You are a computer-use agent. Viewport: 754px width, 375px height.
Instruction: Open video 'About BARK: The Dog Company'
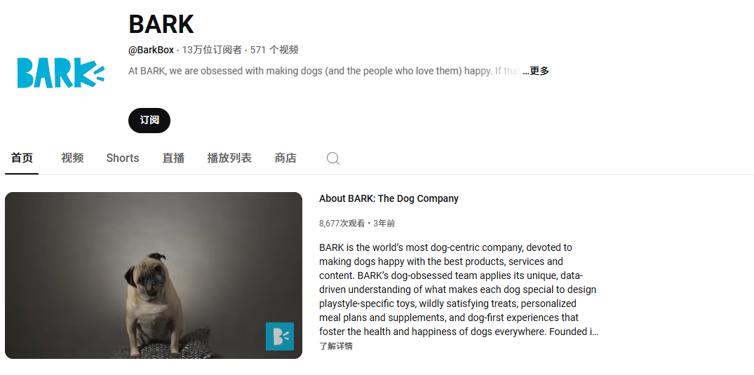pos(389,198)
